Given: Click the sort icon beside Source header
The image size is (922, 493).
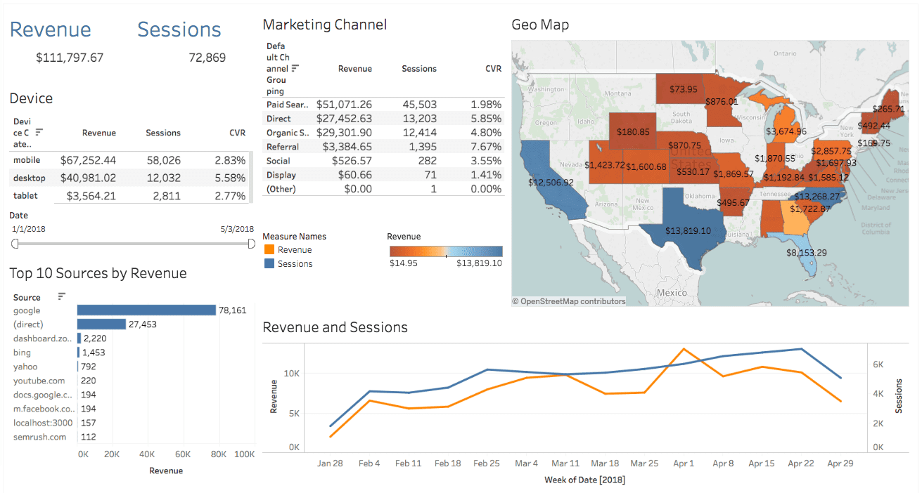Looking at the screenshot, I should pos(62,296).
